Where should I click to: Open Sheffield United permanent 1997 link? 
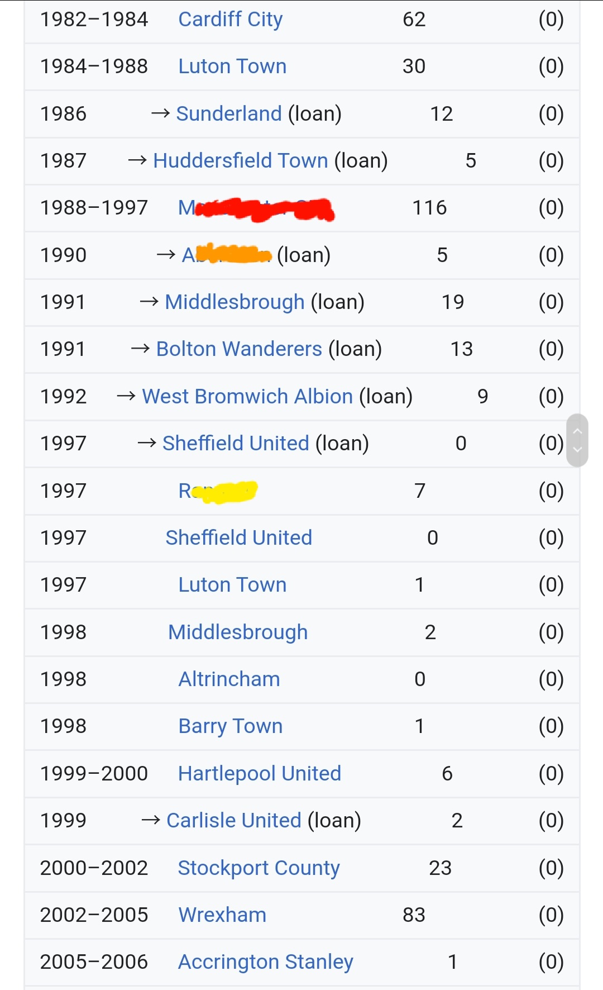click(239, 538)
